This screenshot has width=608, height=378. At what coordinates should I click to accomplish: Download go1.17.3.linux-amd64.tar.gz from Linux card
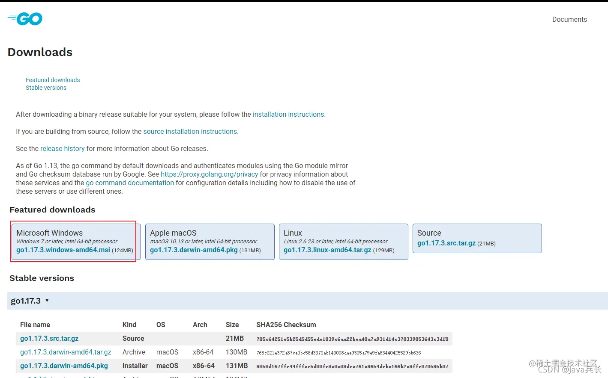tap(327, 250)
